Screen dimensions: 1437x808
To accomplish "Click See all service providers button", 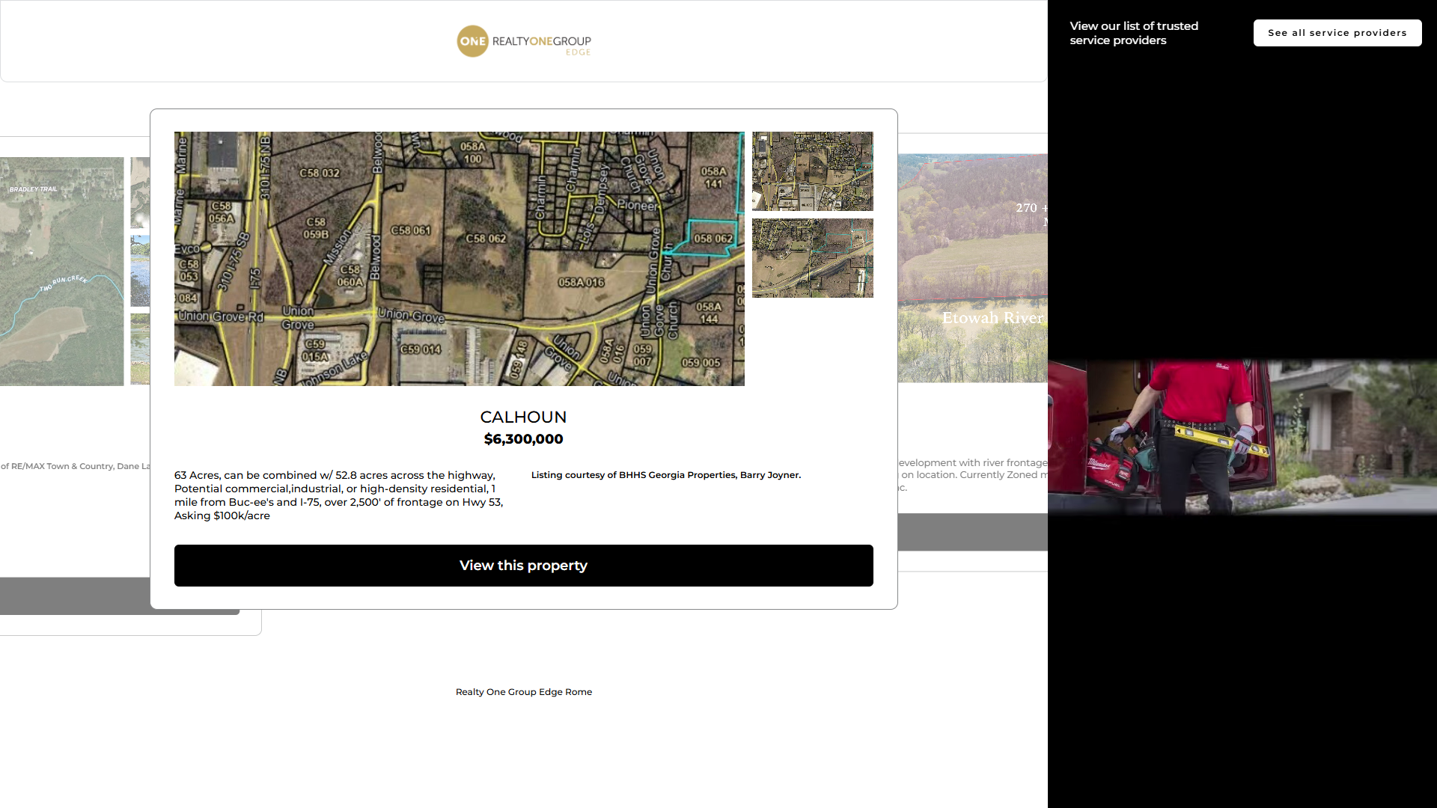I will click(x=1337, y=33).
